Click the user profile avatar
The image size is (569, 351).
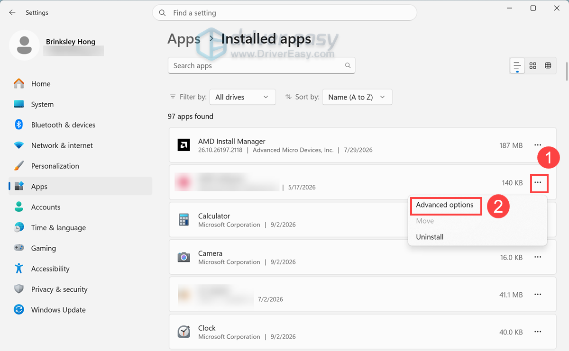24,45
